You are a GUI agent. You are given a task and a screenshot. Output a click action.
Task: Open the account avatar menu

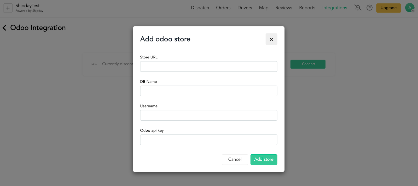point(410,8)
